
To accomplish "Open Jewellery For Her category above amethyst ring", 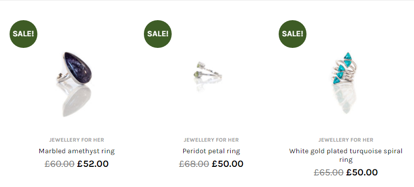I will tap(77, 140).
